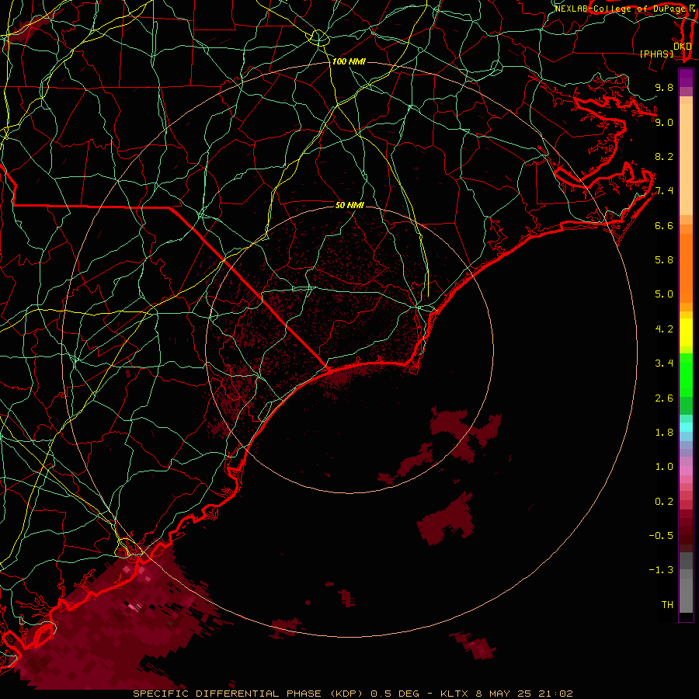Click the 0.2 legend value

[664, 502]
